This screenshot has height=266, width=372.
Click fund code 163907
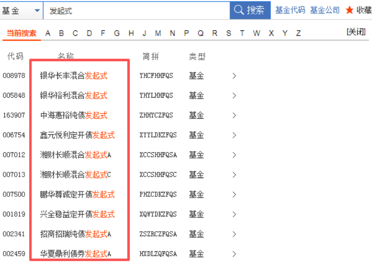tap(14, 115)
